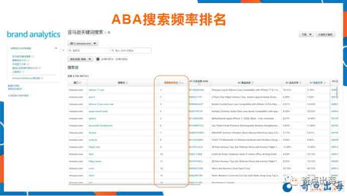Click the magnifier icon in the ASIN search field

coord(113,51)
